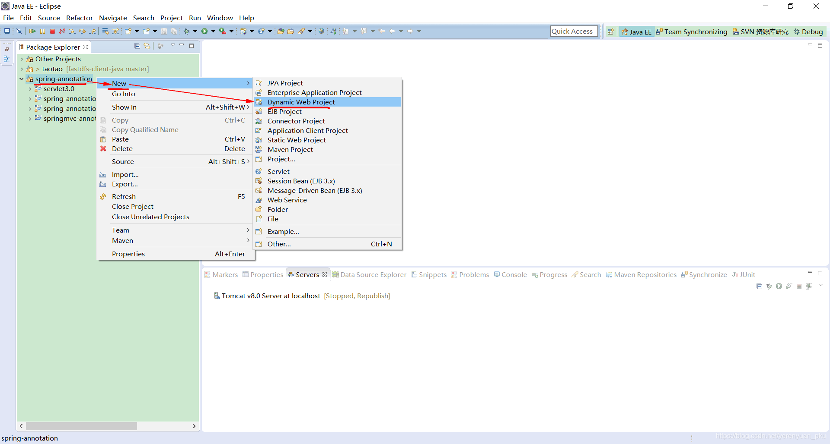
Task: Click the Search flashlight icon in toolbar
Action: click(302, 31)
